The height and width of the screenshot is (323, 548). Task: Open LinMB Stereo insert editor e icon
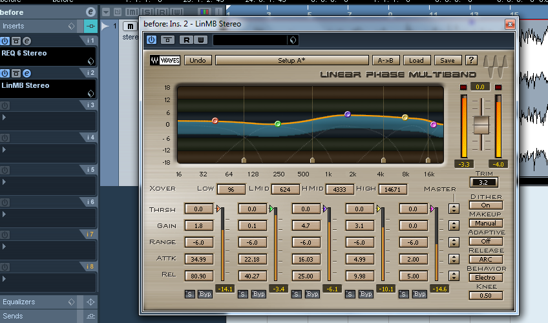tap(27, 74)
